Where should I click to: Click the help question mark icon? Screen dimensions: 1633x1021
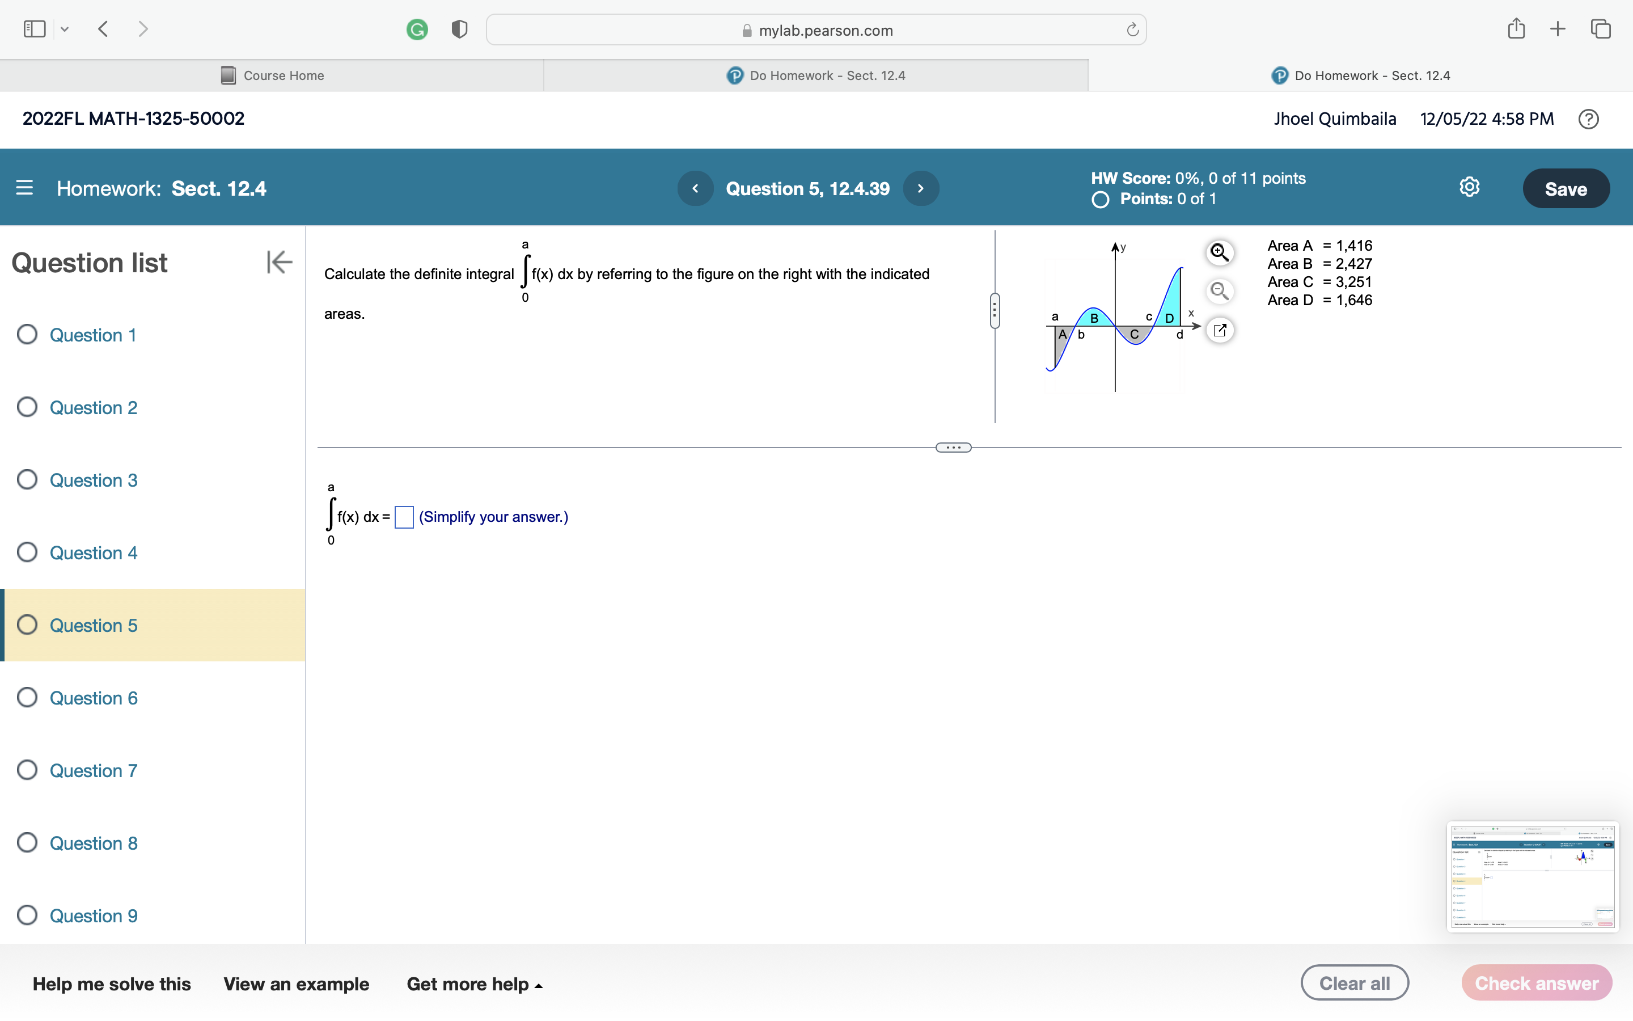1588,120
